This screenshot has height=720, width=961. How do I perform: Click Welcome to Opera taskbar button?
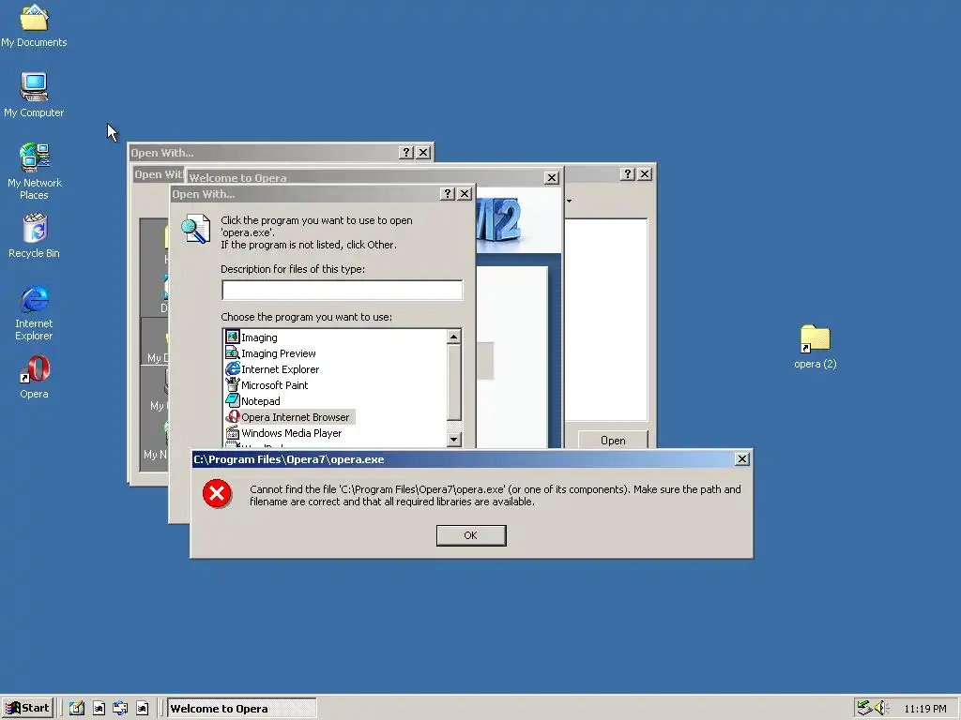(241, 709)
